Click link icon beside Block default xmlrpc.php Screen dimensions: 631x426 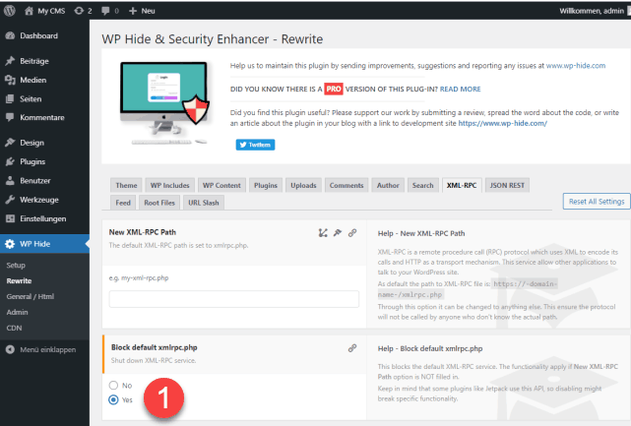(x=352, y=348)
